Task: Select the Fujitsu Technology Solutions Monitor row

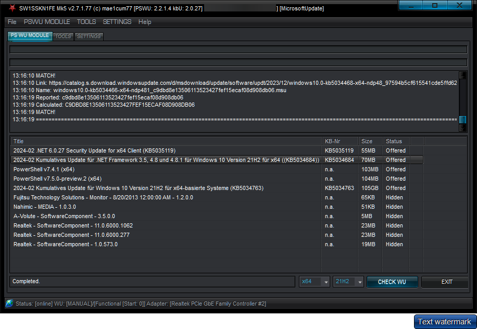Action: [x=217, y=198]
